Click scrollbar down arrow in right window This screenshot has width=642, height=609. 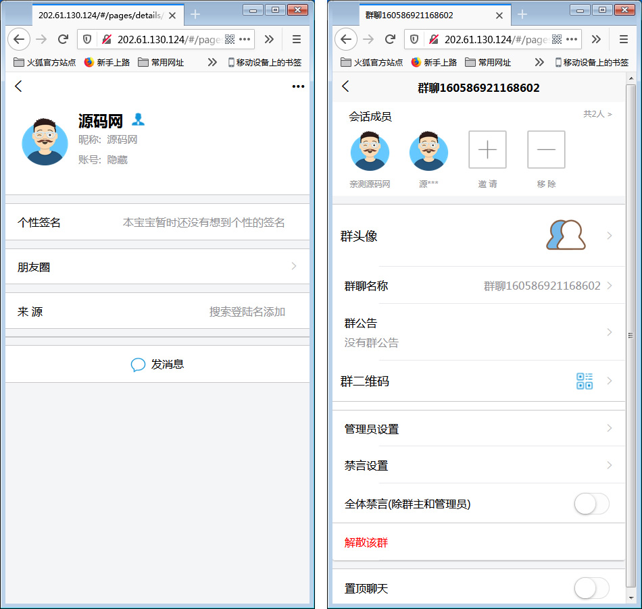631,598
